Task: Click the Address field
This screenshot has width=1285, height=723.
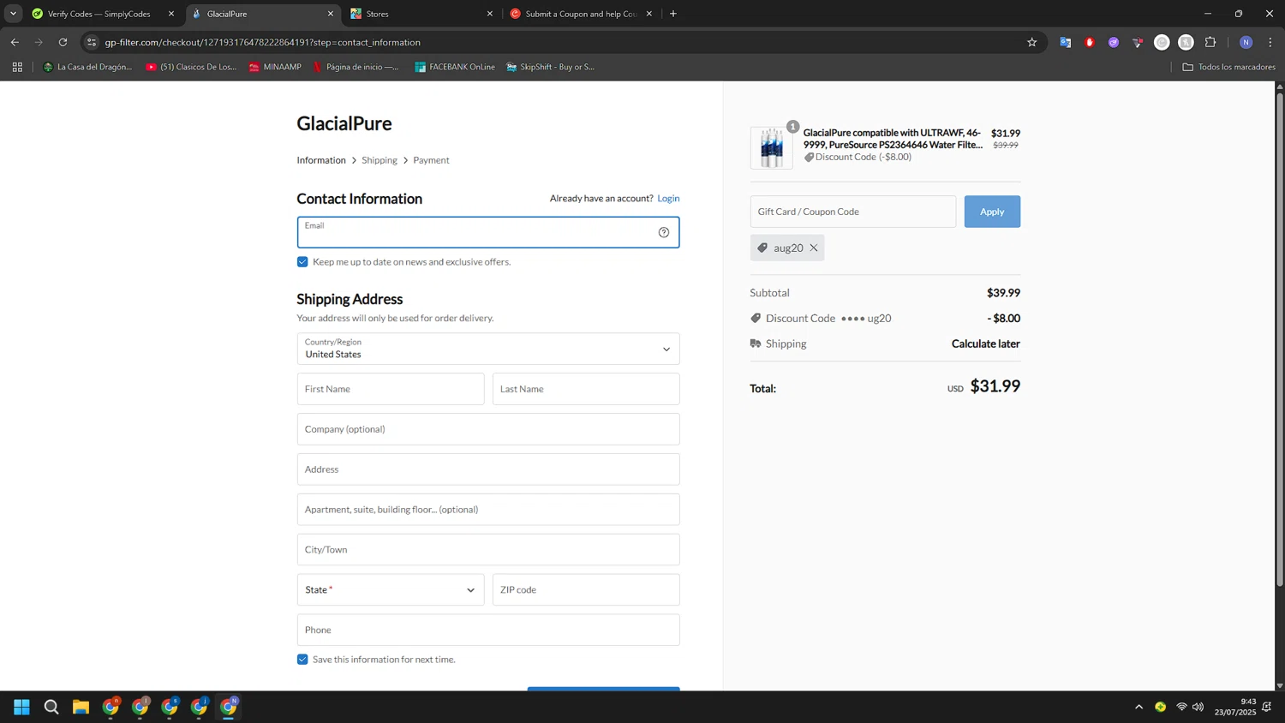Action: point(488,469)
